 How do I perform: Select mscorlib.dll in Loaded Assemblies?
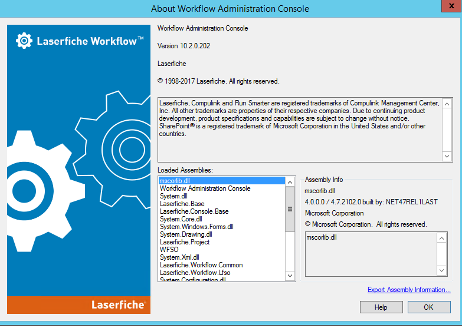[x=222, y=181]
